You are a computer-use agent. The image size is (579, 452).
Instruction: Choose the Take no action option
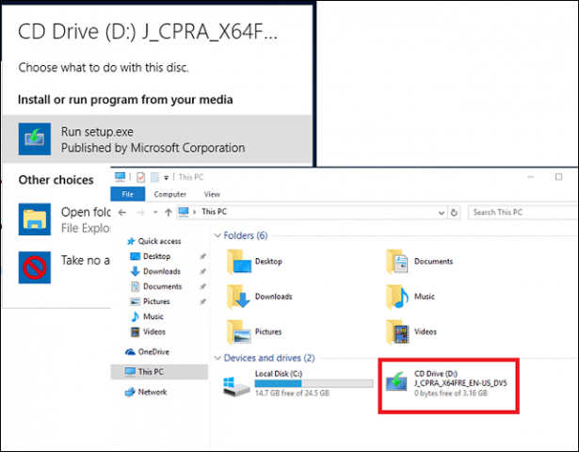click(65, 267)
